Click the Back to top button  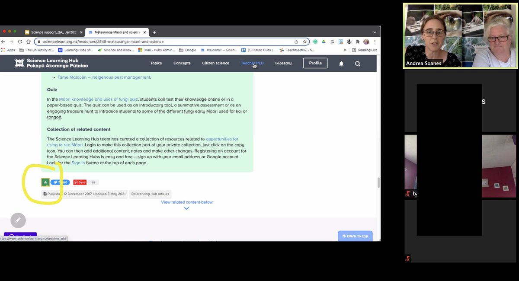[x=355, y=236]
